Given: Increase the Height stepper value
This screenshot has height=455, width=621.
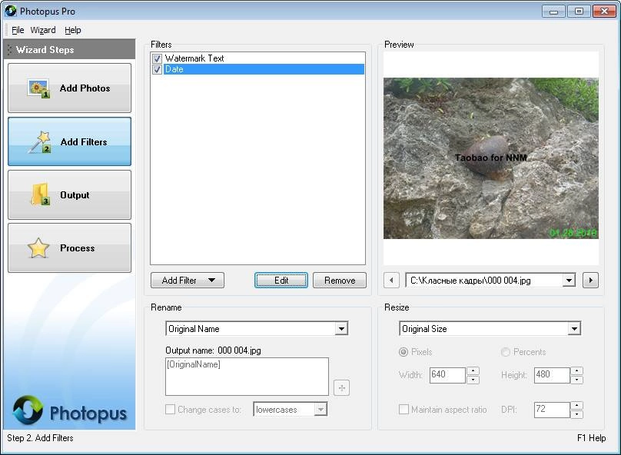Looking at the screenshot, I should point(576,371).
